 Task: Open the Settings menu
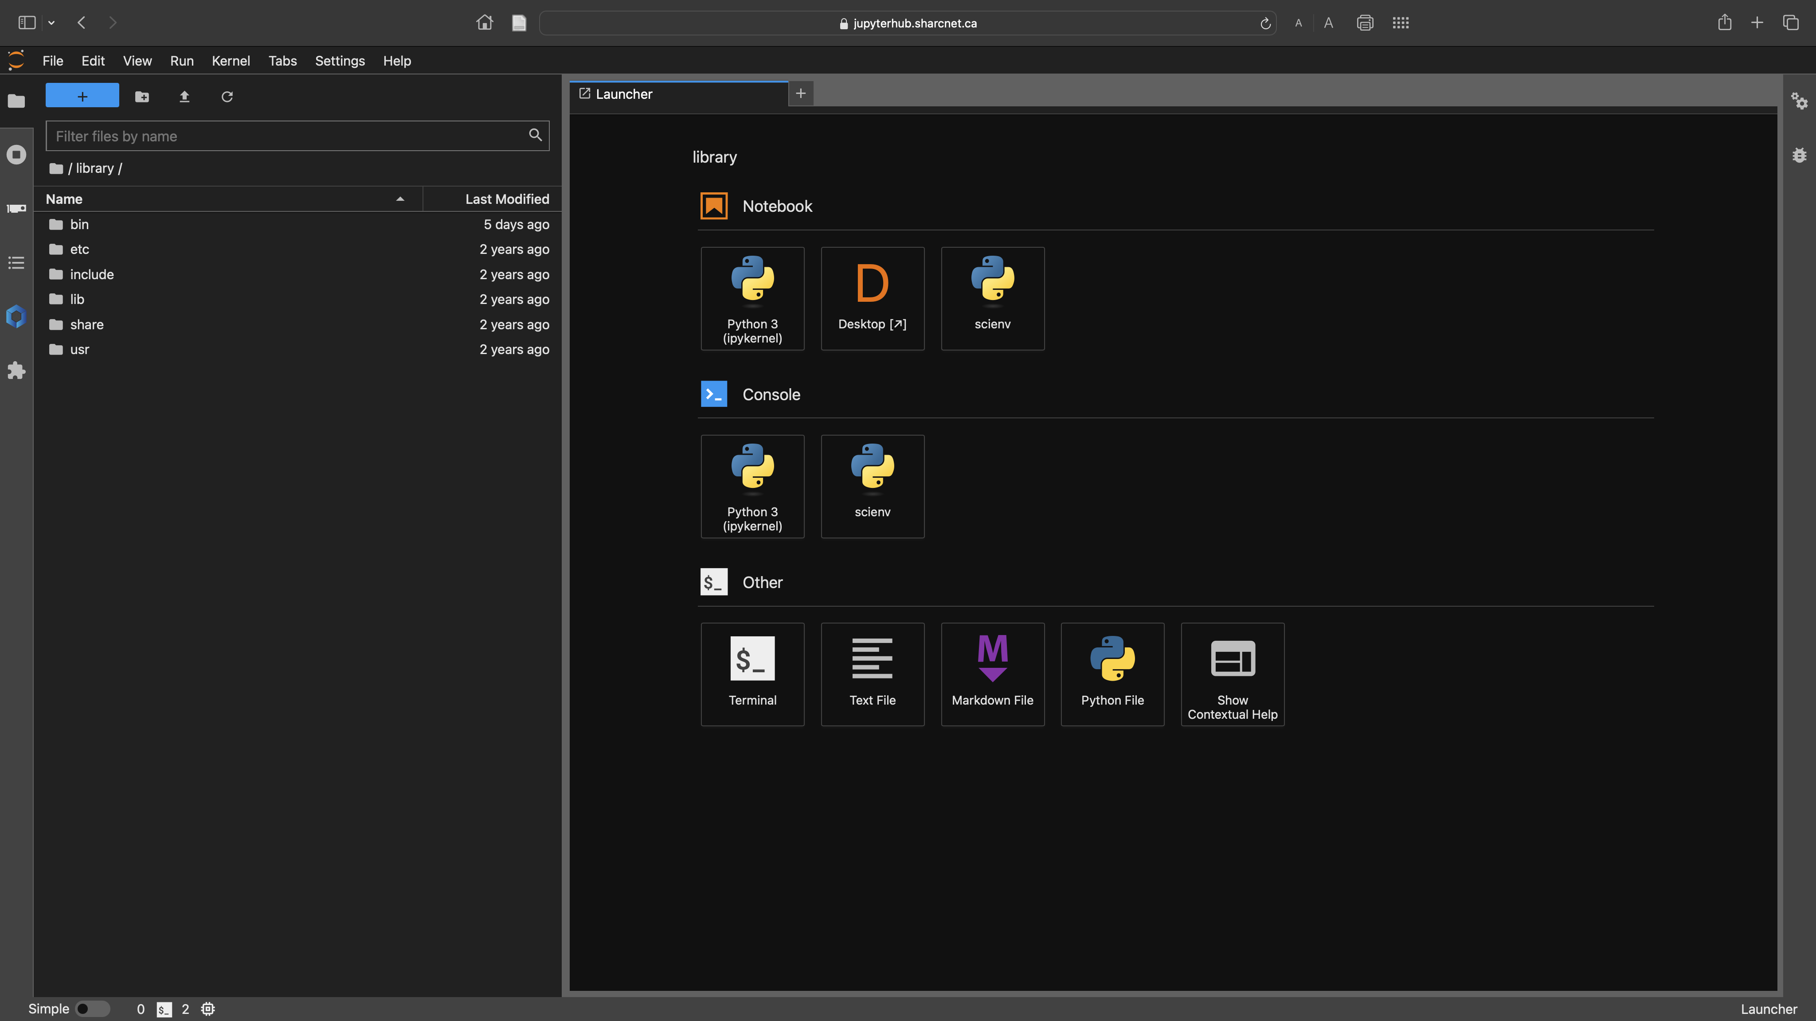339,61
